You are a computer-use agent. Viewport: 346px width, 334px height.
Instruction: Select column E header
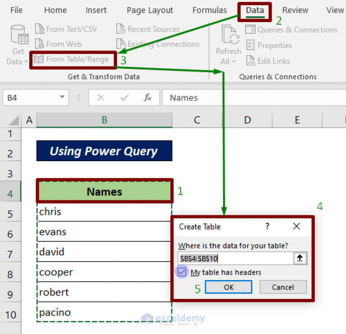coord(297,120)
